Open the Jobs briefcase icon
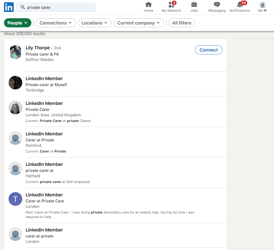Screen dimensions: 274x250 click(x=194, y=5)
